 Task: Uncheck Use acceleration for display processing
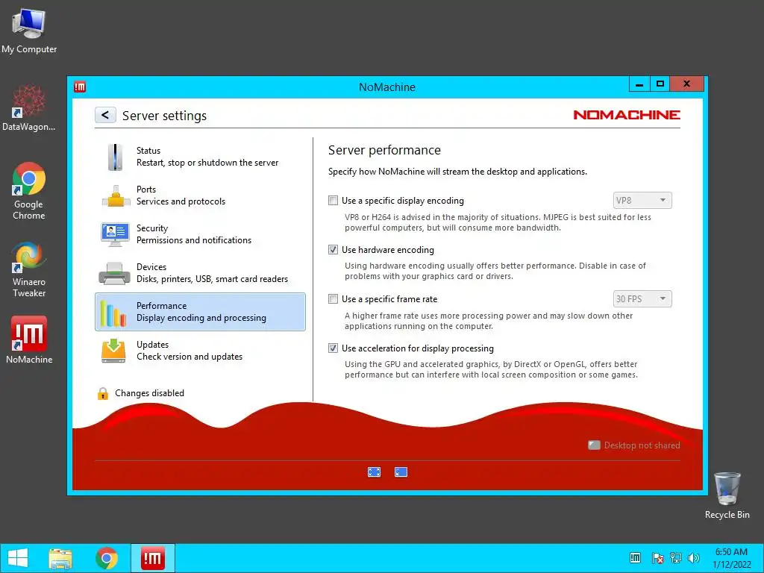[x=334, y=348]
